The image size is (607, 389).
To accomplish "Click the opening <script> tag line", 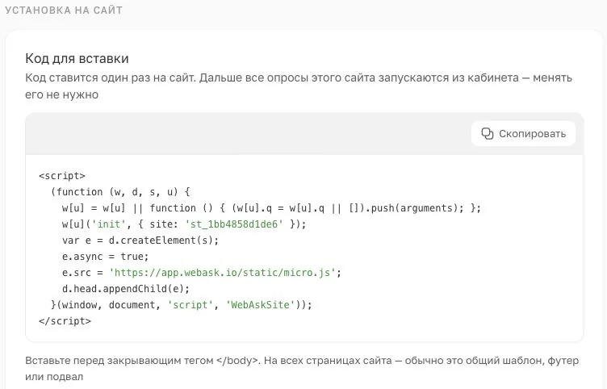I will 62,176.
